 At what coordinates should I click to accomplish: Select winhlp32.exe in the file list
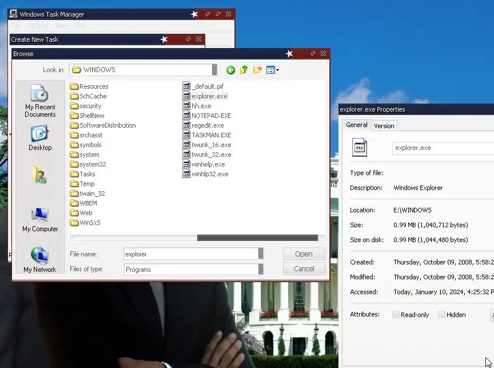[x=206, y=174]
